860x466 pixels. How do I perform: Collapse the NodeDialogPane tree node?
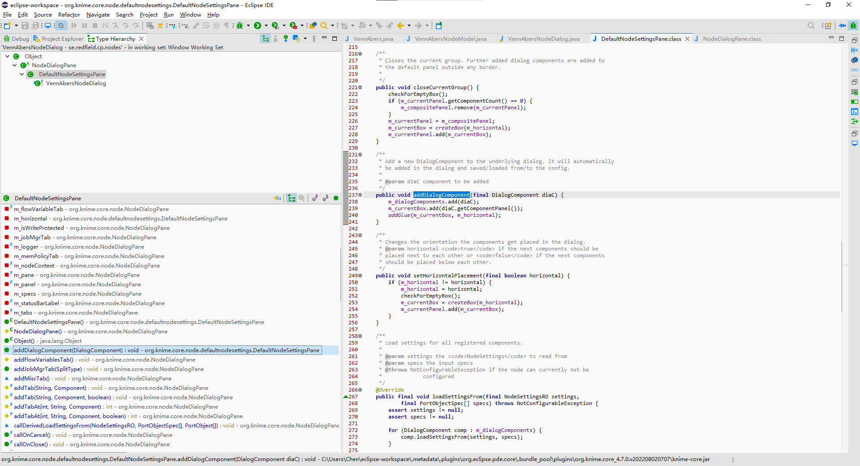[15, 65]
